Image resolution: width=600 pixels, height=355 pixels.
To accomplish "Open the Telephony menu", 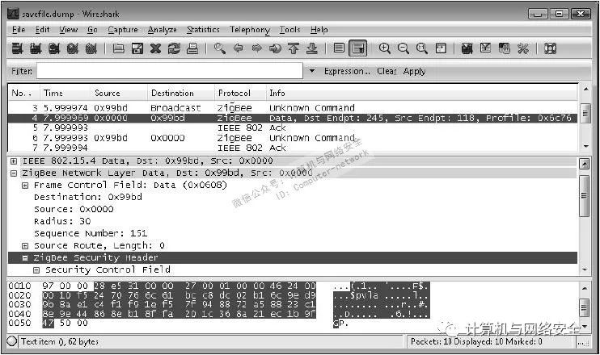I will coord(250,30).
